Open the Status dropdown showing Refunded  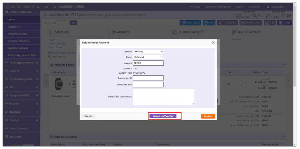[148, 57]
